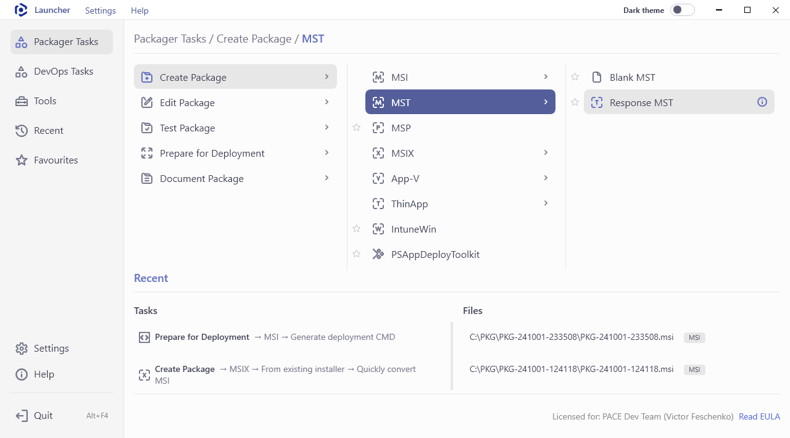Select the MSP menu entry
This screenshot has height=438, width=790.
click(x=460, y=128)
